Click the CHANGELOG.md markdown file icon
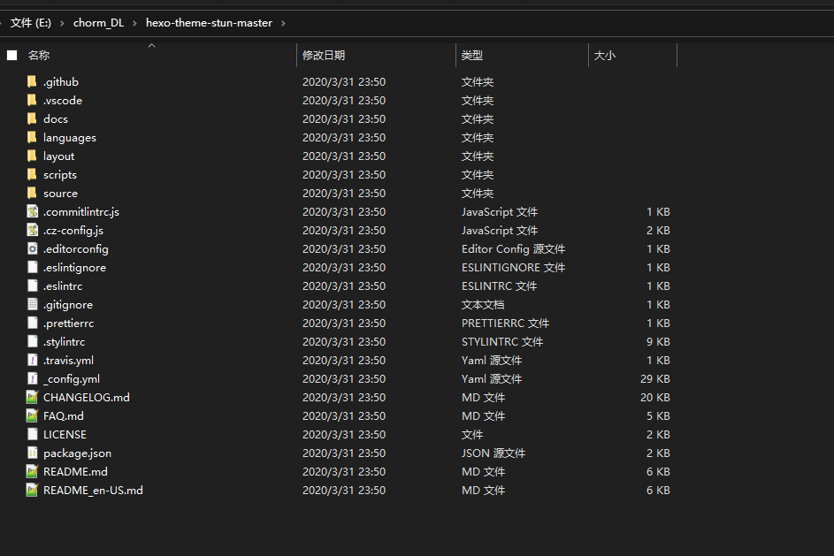The image size is (834, 556). (33, 398)
